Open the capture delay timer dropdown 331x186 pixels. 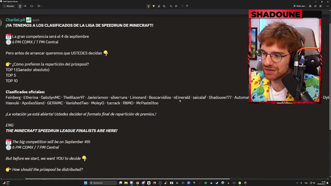pyautogui.click(x=40, y=6)
